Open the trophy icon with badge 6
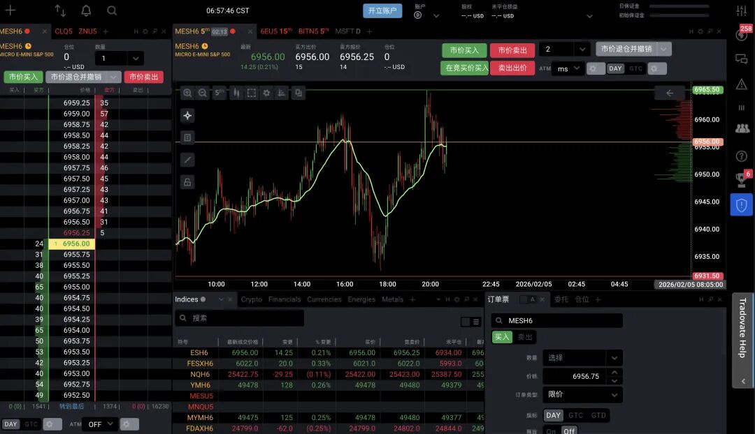The width and height of the screenshot is (755, 434). coord(742,179)
